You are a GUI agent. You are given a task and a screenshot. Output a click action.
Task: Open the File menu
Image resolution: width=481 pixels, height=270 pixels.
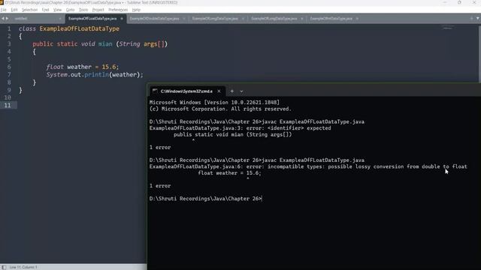4,10
